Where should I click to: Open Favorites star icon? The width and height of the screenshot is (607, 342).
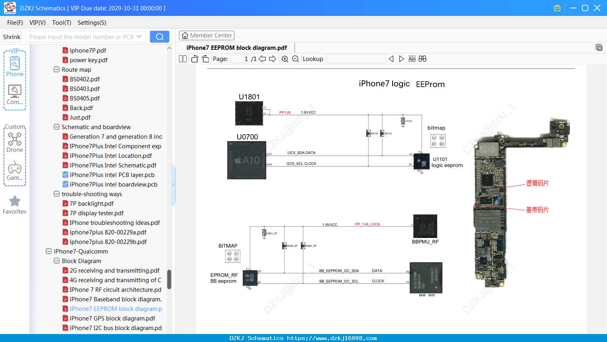(x=15, y=201)
